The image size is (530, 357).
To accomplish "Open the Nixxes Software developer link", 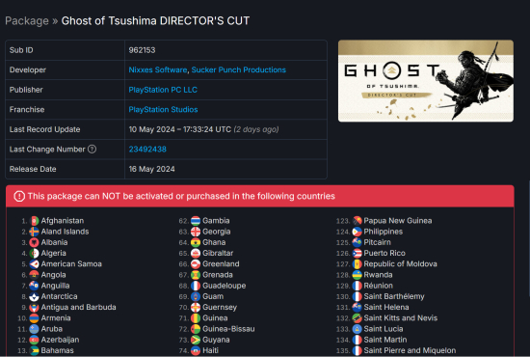I will (x=158, y=69).
